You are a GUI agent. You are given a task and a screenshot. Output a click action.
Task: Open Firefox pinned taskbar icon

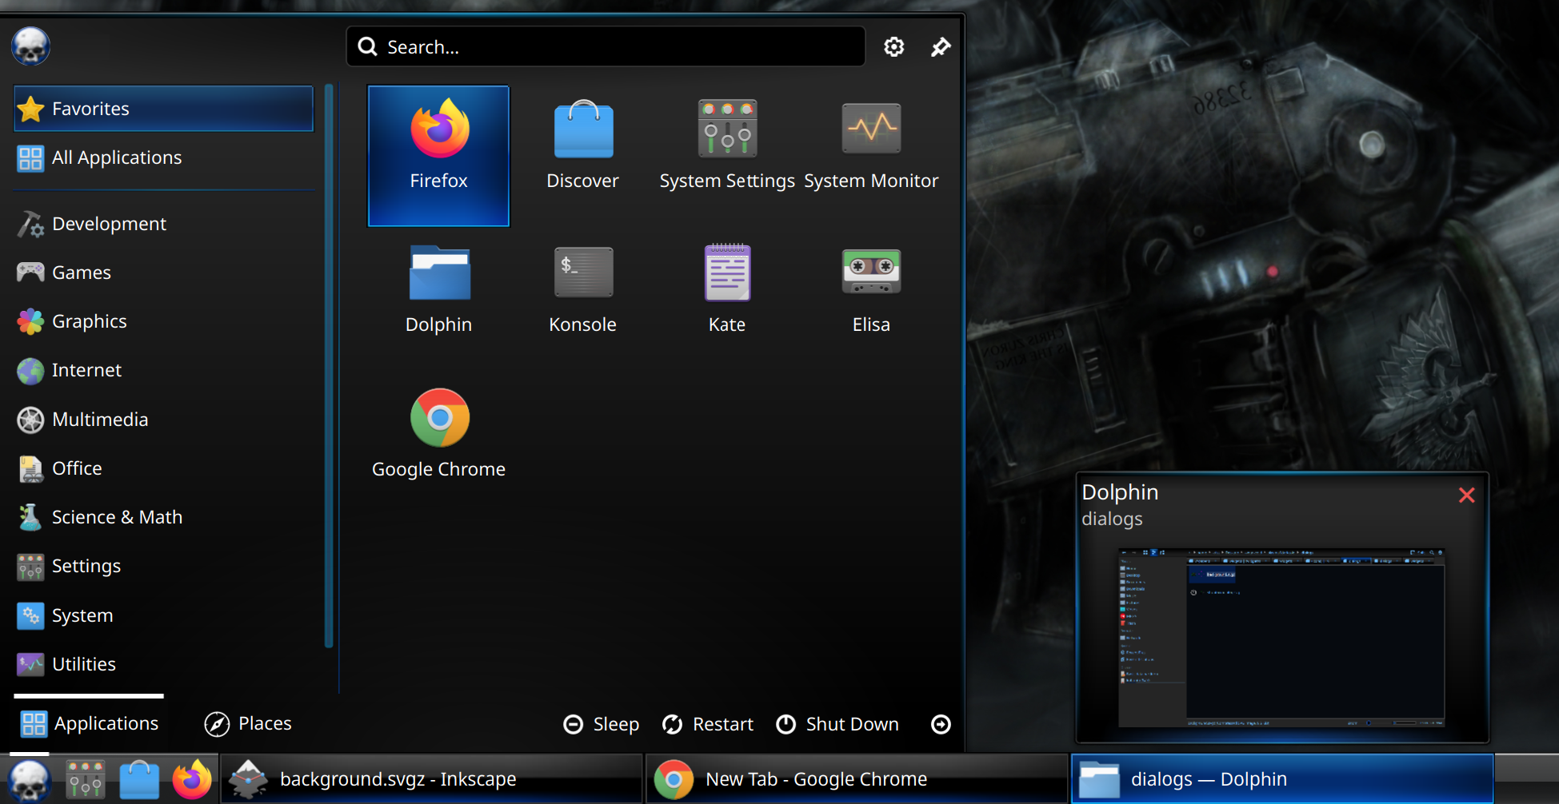[193, 779]
